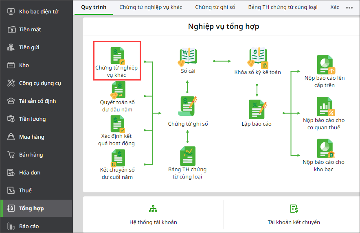Click the Hóa đơn sidebar label
The height and width of the screenshot is (233, 360).
point(30,173)
